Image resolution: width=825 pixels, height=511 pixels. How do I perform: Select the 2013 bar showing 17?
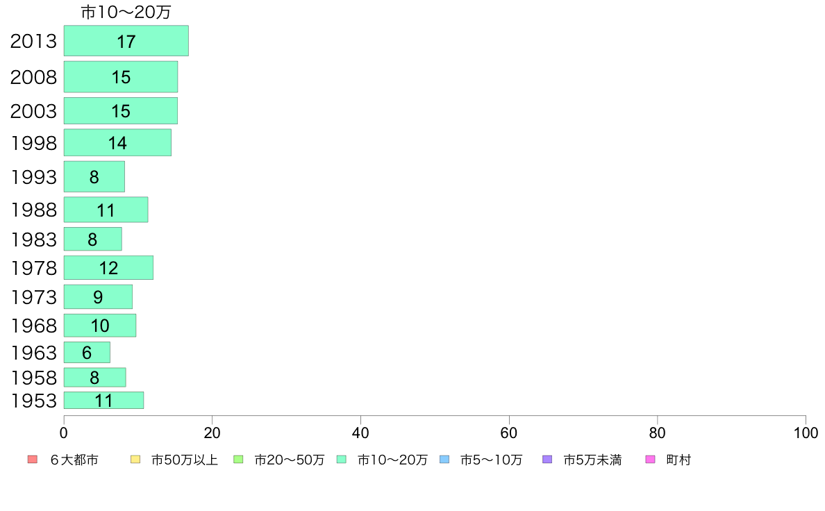(126, 40)
